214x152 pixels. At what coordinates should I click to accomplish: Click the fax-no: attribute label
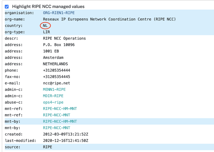[13, 77]
